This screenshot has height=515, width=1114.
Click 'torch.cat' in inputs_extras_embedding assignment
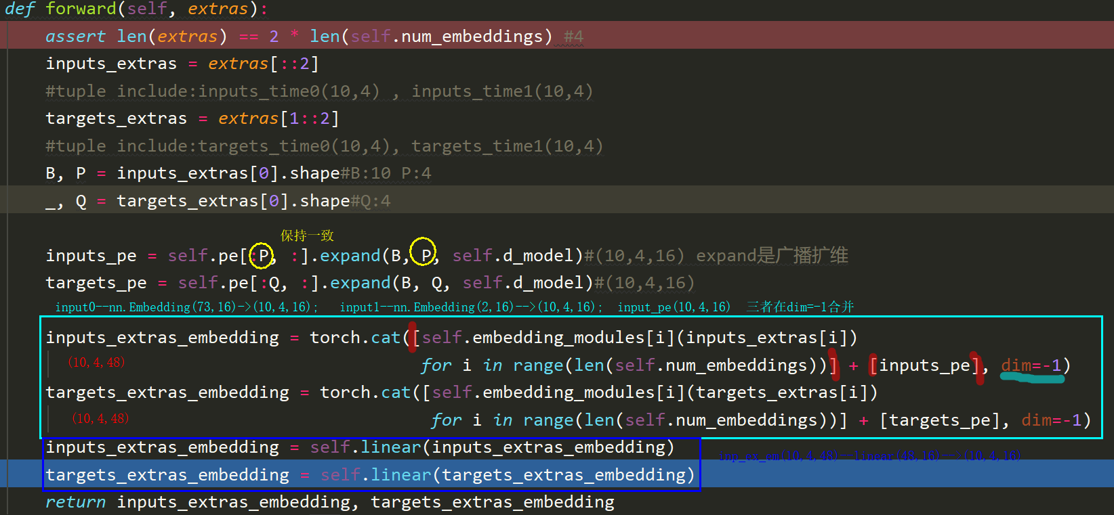[355, 338]
